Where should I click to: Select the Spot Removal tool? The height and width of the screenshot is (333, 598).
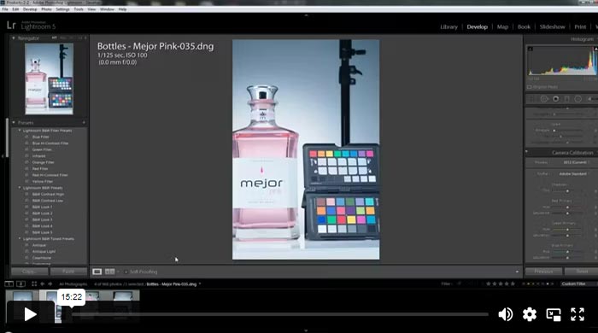(544, 99)
